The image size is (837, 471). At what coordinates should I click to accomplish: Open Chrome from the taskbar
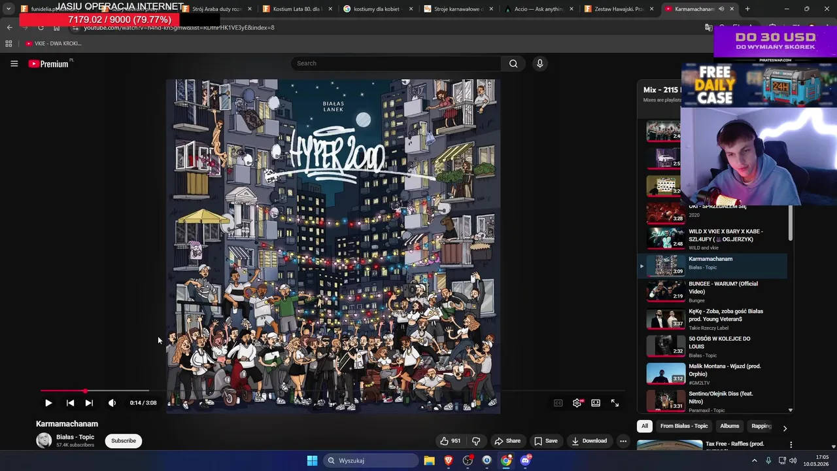point(506,461)
